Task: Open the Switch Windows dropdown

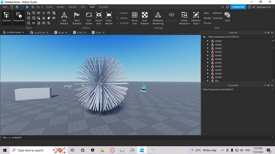Action: (184, 18)
